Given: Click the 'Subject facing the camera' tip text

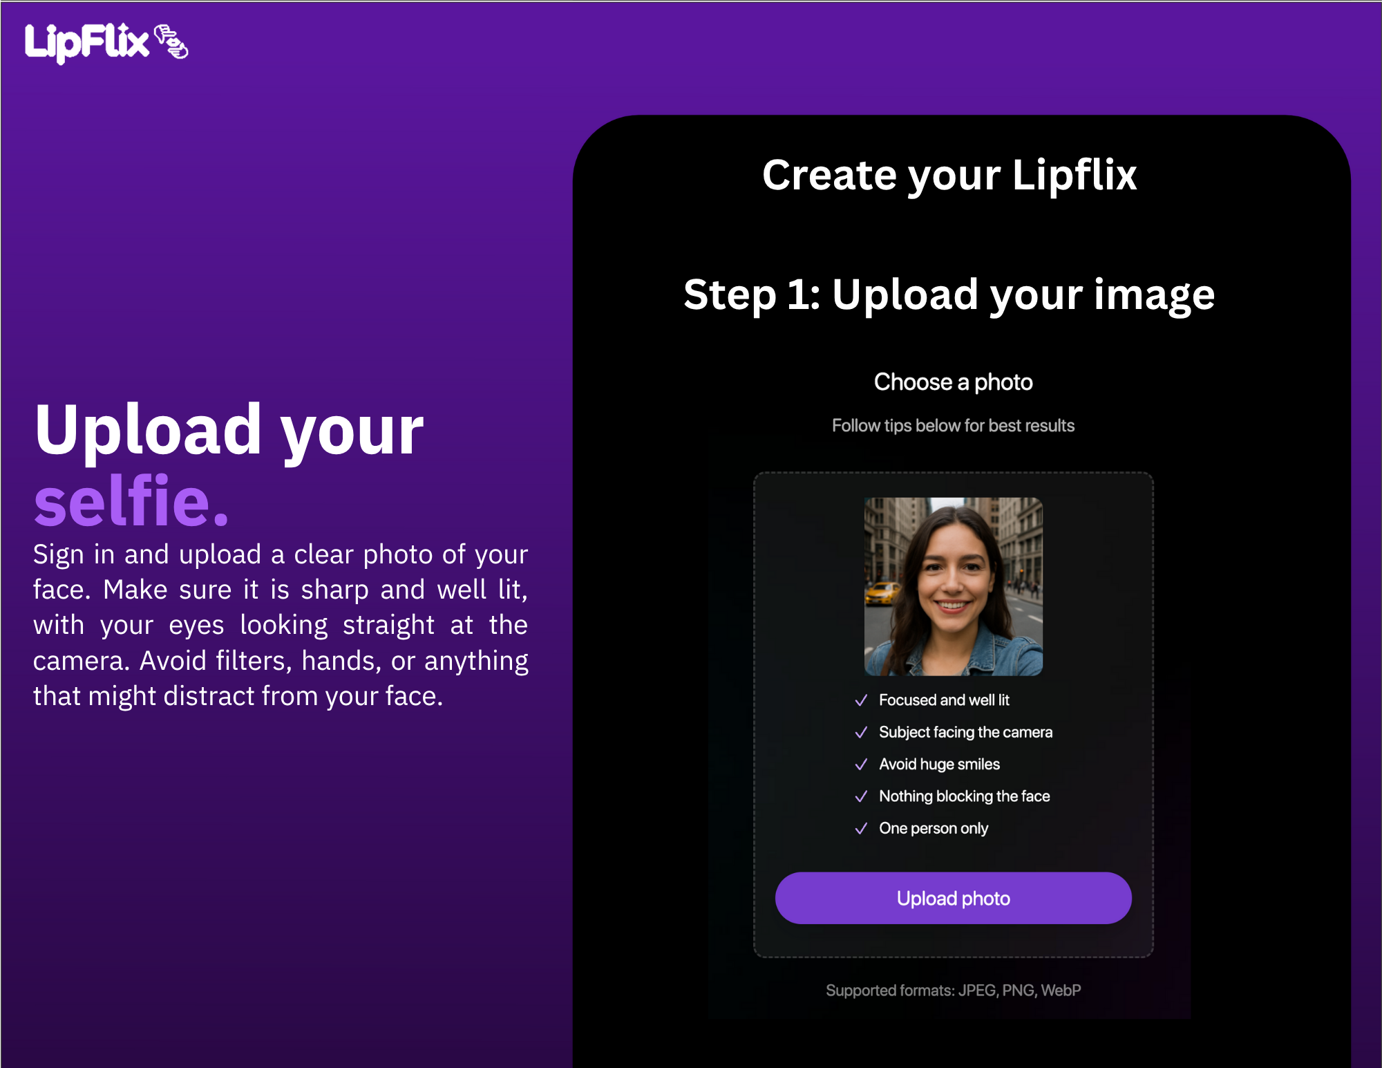Looking at the screenshot, I should coord(965,732).
